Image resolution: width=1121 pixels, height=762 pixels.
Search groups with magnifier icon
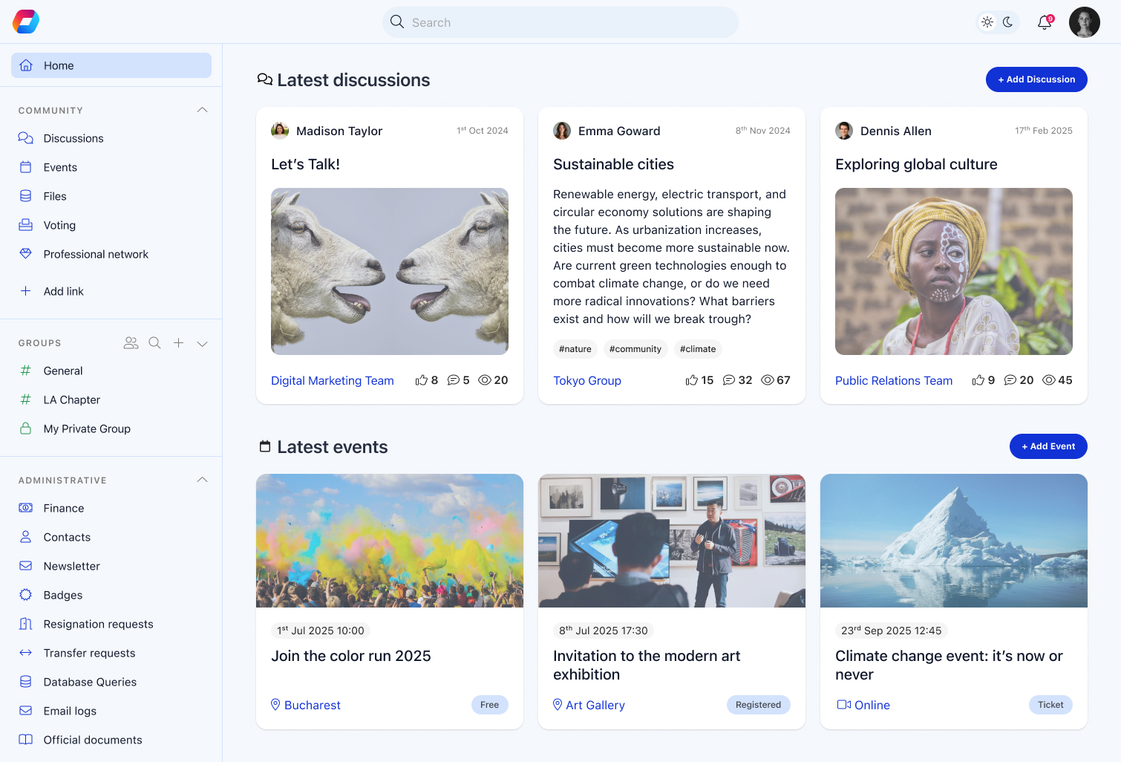click(x=154, y=343)
